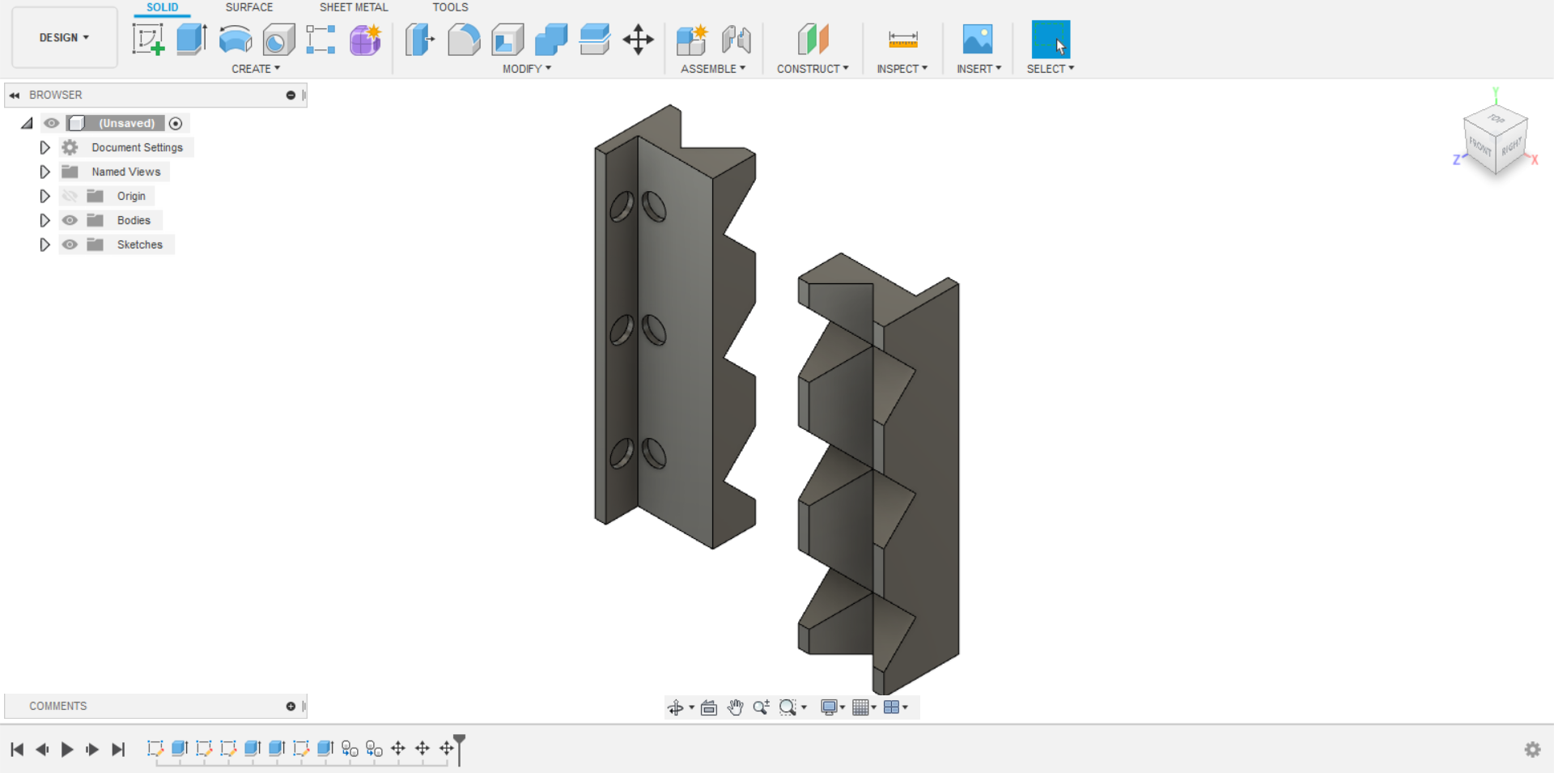Image resolution: width=1554 pixels, height=773 pixels.
Task: Collapse the BROWSER panel arrows
Action: point(15,95)
